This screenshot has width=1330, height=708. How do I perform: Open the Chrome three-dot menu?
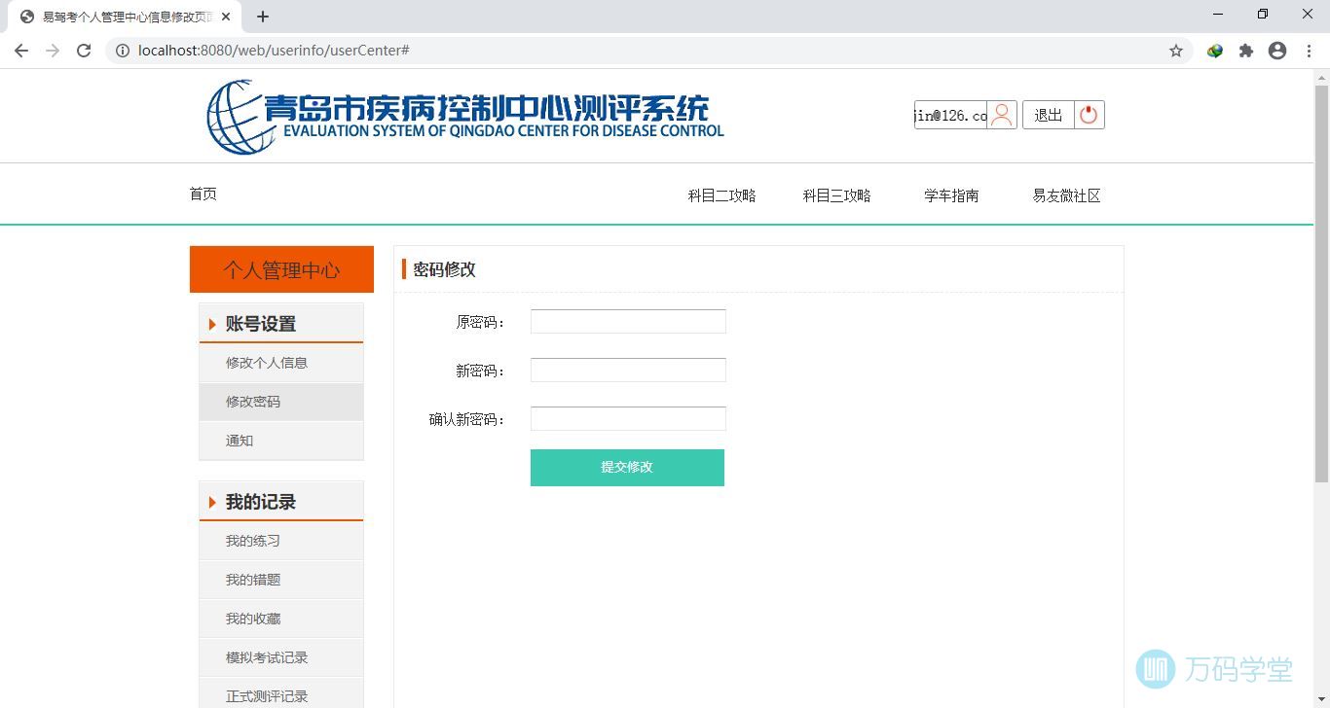point(1309,51)
